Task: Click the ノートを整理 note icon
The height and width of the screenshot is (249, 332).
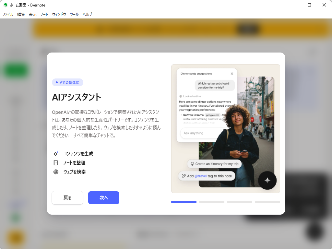Action: (56, 162)
